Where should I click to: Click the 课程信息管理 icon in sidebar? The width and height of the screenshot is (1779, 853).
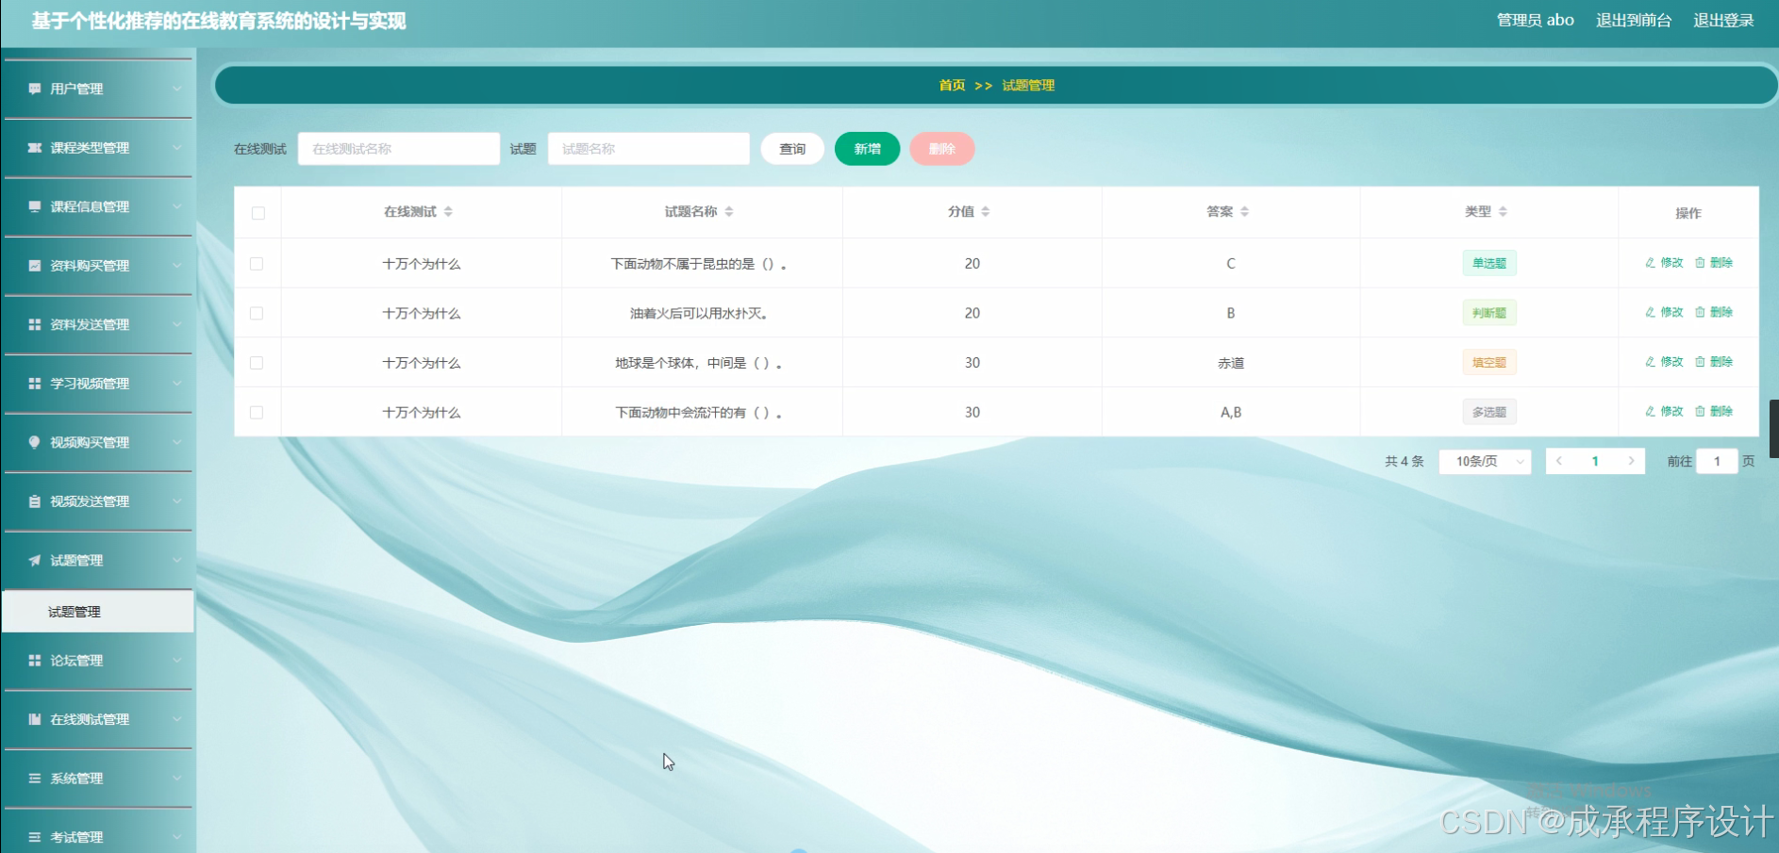[34, 206]
